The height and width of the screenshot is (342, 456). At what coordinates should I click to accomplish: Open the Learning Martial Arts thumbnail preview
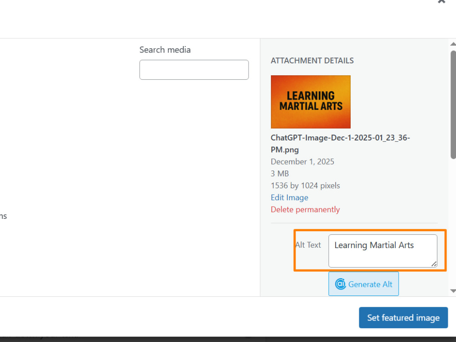click(x=311, y=102)
